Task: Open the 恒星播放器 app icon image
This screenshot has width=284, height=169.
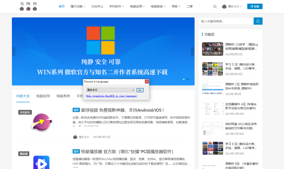Action: (41, 162)
